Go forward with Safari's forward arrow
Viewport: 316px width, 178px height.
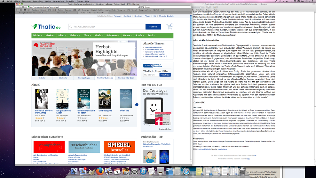[x=21, y=7]
